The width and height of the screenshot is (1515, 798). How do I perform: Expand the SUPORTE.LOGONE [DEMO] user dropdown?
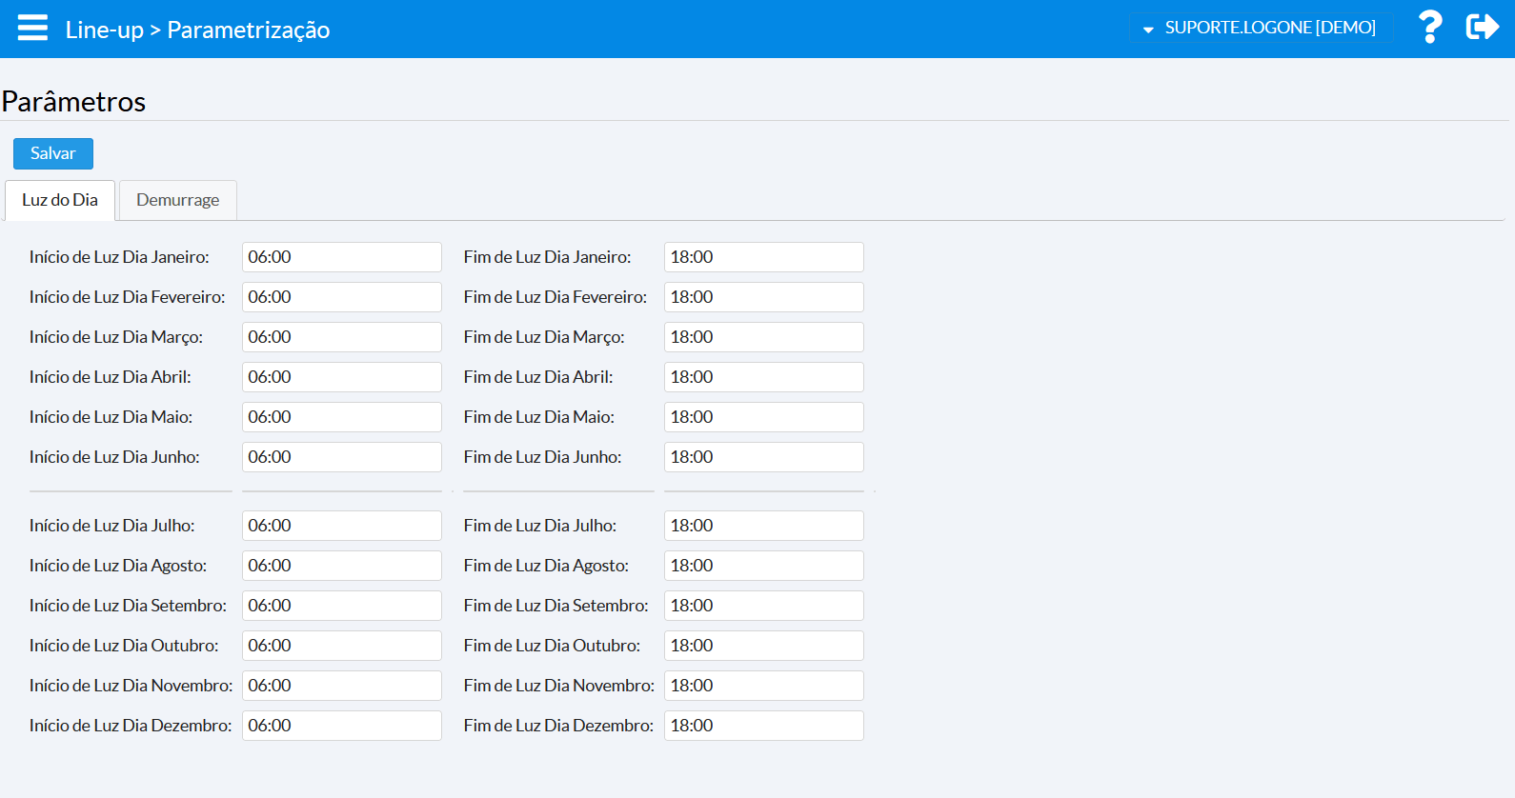(1261, 28)
